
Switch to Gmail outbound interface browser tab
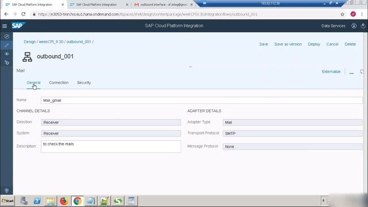coord(163,5)
